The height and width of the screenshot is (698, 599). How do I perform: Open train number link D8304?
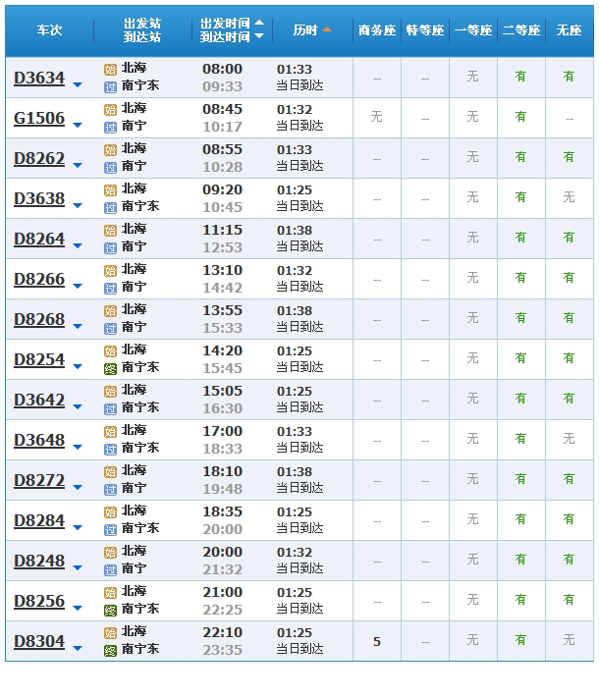click(39, 642)
